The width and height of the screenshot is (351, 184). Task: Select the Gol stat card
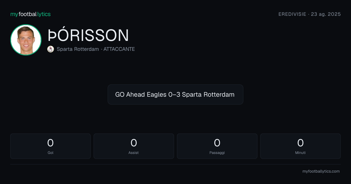pos(50,146)
